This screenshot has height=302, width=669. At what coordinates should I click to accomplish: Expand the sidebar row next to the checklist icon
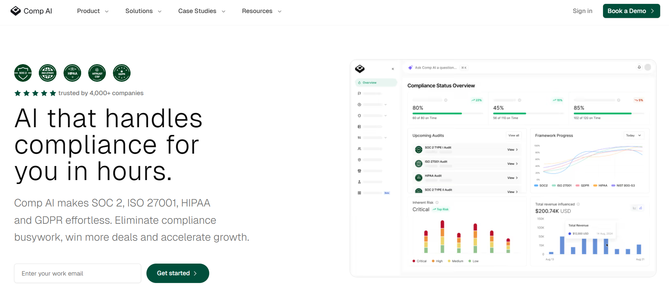click(x=386, y=138)
